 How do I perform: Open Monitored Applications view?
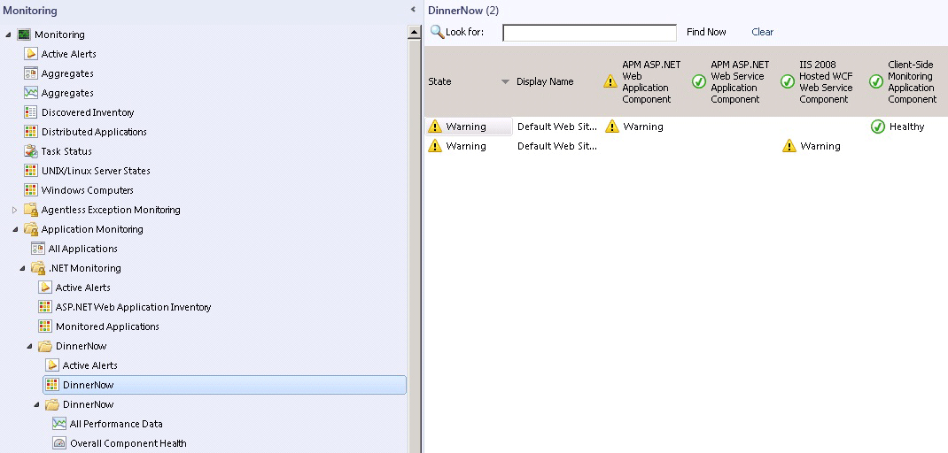pos(107,326)
